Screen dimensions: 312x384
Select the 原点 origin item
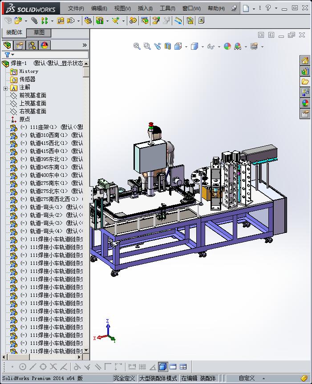[x=24, y=119]
